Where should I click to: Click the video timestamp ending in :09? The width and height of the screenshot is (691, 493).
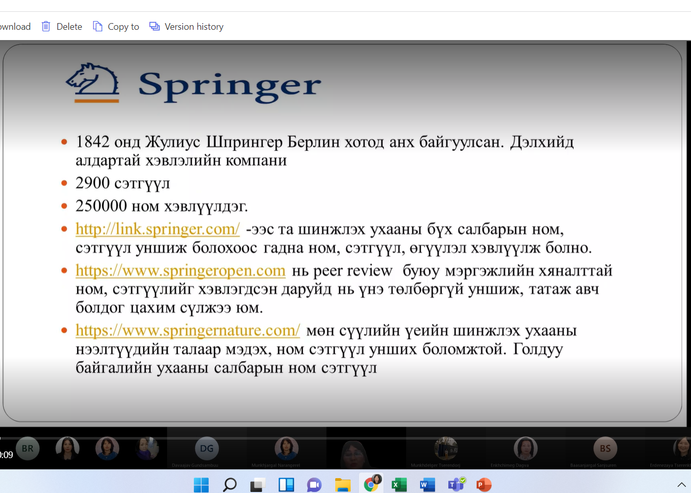pyautogui.click(x=7, y=455)
